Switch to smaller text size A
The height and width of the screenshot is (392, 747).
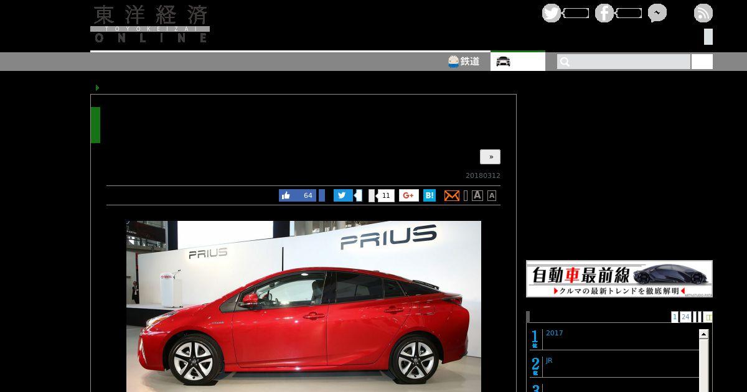492,195
